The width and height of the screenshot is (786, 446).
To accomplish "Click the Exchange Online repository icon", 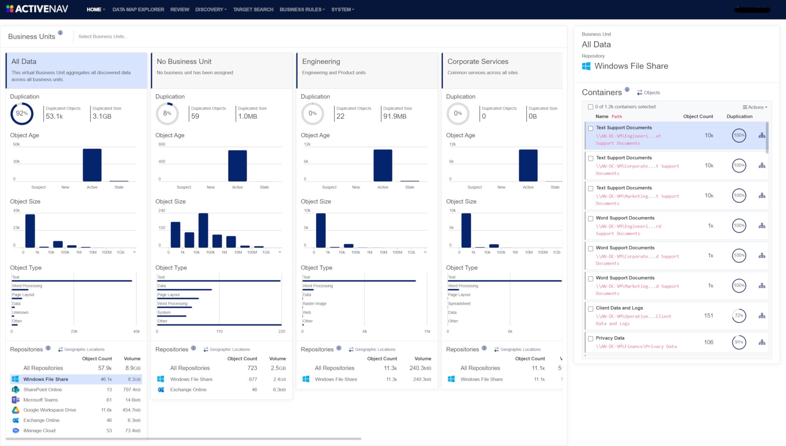I will tap(16, 420).
